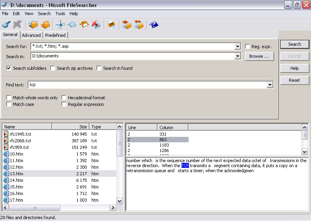Tick the Match case checkbox
311x221 pixels.
[x=9, y=104]
